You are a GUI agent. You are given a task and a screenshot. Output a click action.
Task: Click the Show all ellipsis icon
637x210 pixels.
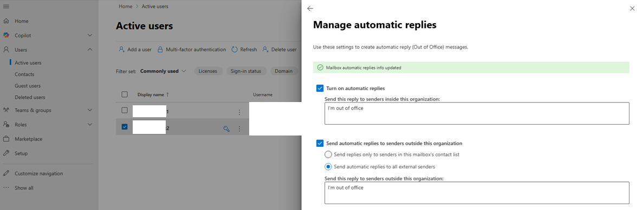6,188
